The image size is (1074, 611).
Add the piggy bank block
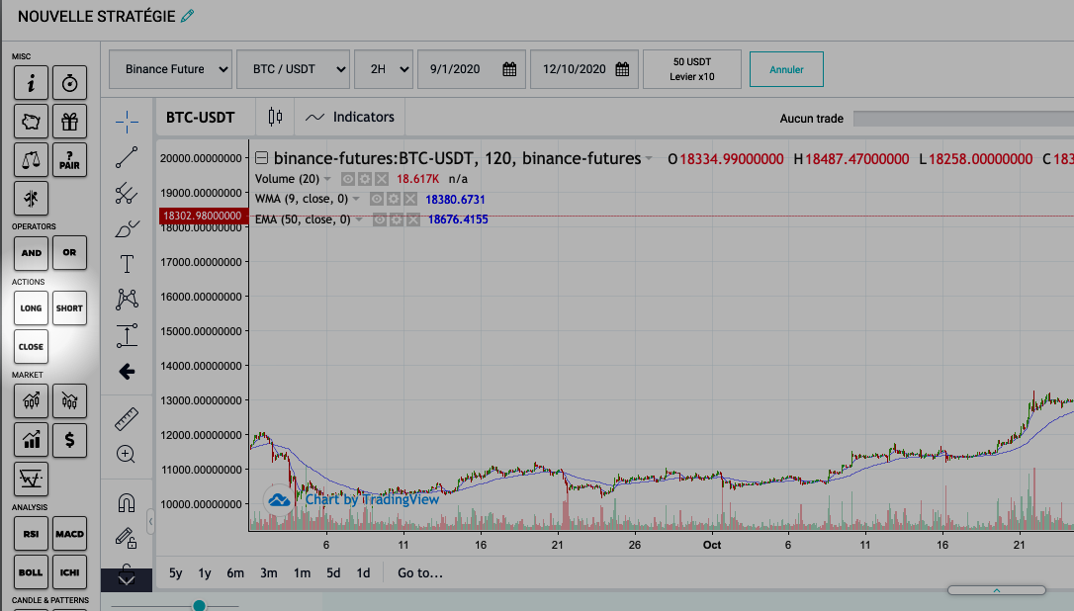(31, 122)
